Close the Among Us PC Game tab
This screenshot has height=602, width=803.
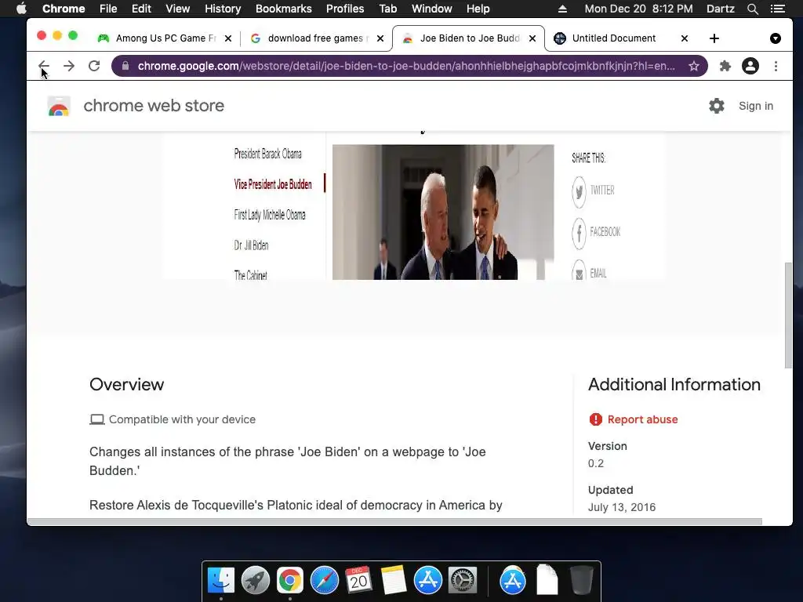point(228,38)
